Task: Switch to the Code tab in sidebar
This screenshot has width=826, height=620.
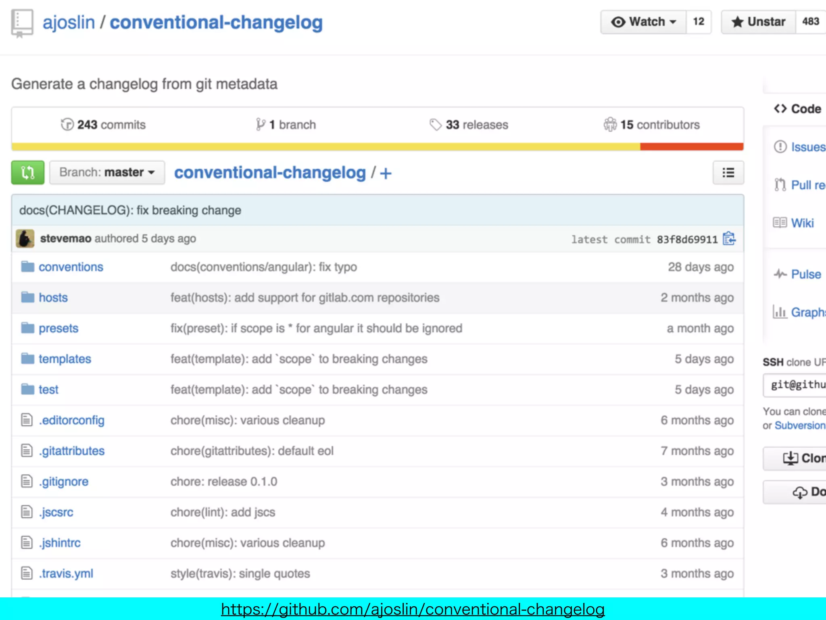Action: [798, 109]
